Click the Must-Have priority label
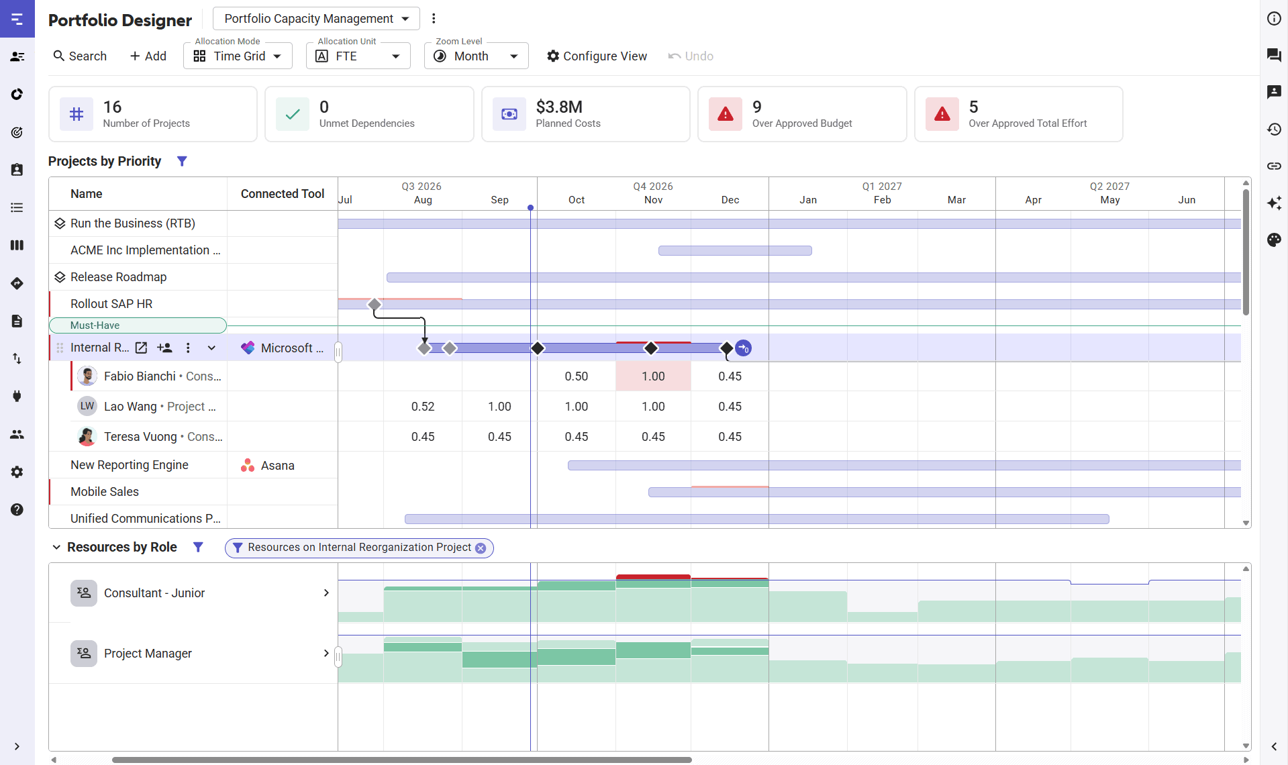The image size is (1288, 765). (x=138, y=325)
